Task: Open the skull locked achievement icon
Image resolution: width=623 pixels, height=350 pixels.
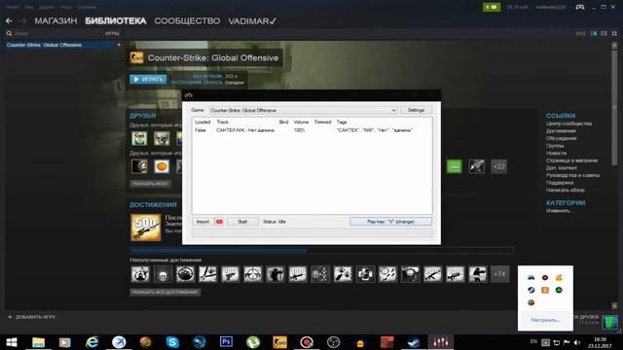Action: (x=163, y=274)
